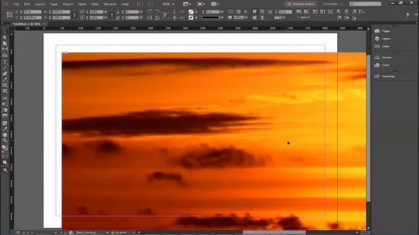Click Apply None swatch in toolbox
Viewport: 419px width, 235px height.
click(x=5, y=163)
